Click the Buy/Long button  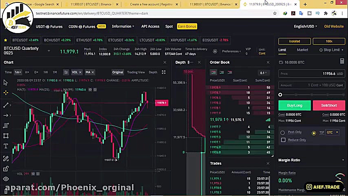pos(295,105)
